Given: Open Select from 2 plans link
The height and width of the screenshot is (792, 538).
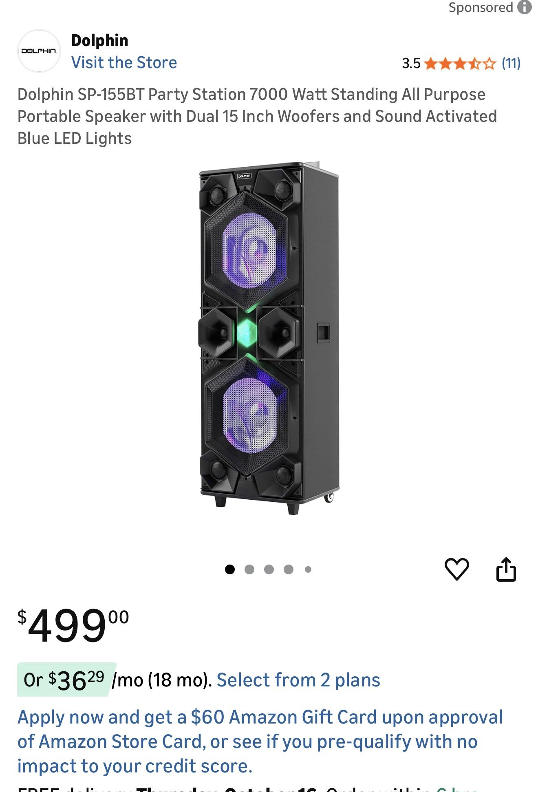Looking at the screenshot, I should tap(298, 680).
